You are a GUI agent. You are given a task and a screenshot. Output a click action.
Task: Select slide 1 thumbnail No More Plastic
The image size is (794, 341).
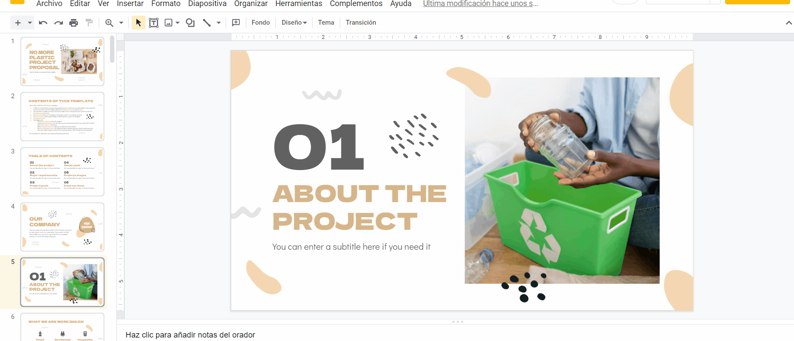click(x=62, y=61)
